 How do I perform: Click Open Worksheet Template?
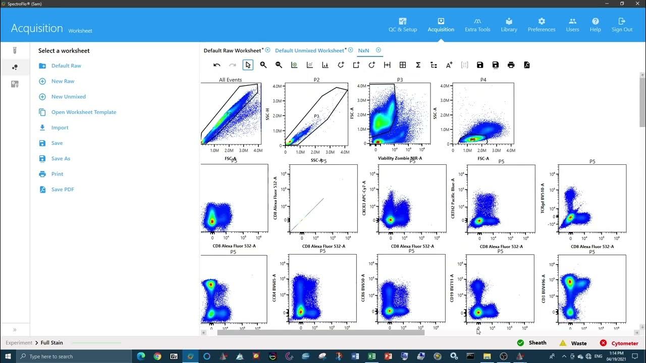click(84, 112)
